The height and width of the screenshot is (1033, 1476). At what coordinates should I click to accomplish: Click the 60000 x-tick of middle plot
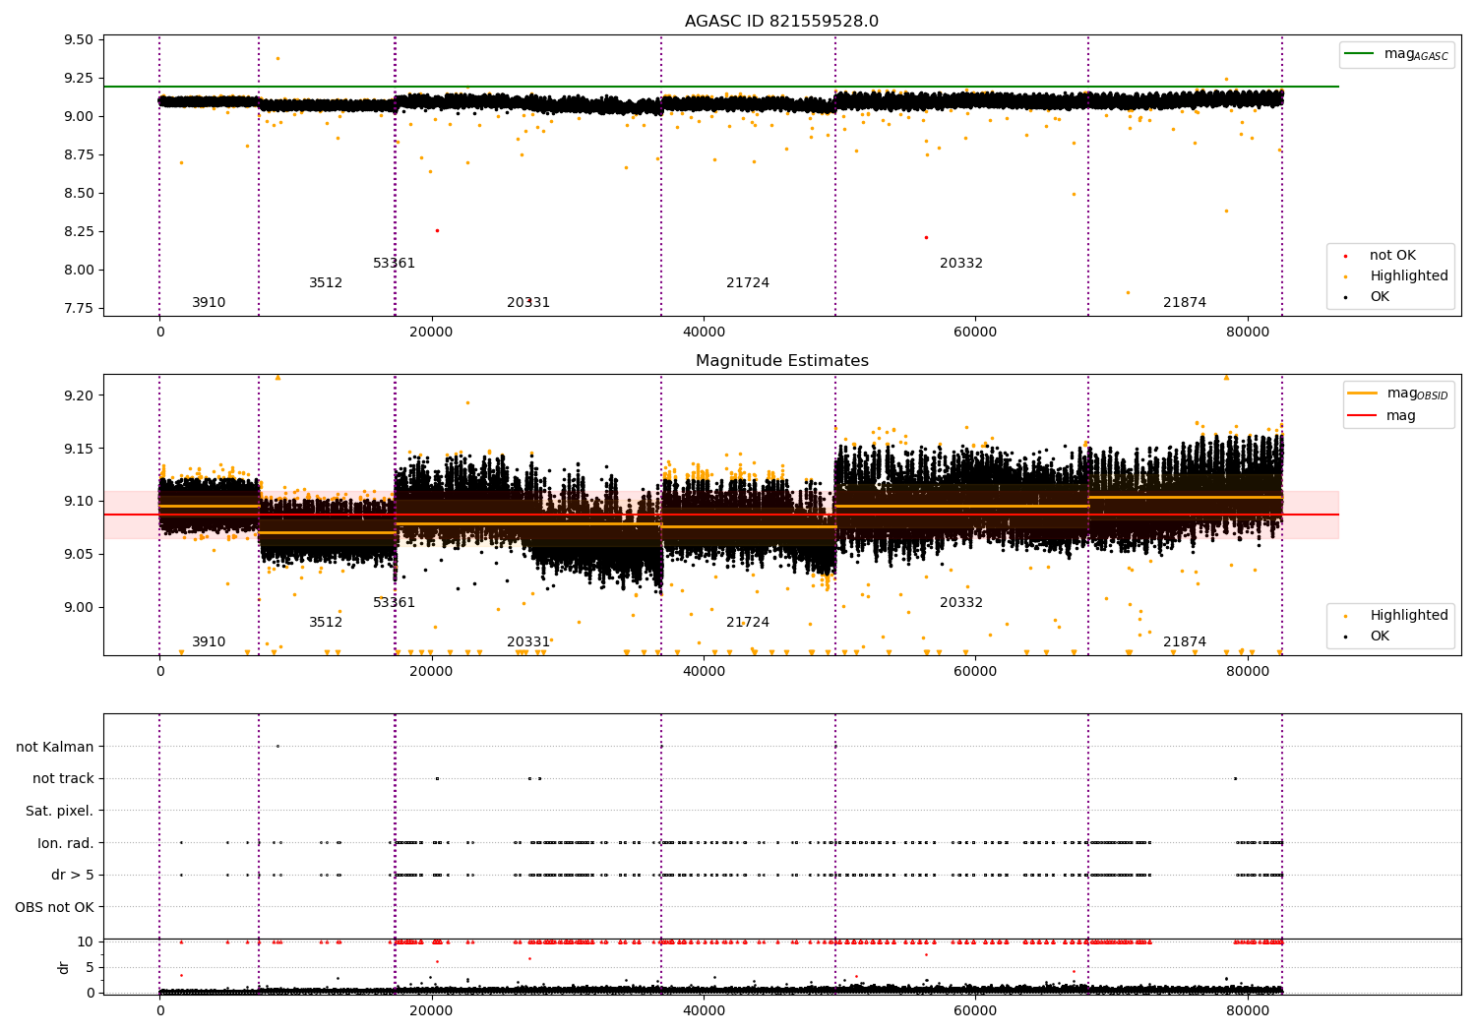coord(975,672)
